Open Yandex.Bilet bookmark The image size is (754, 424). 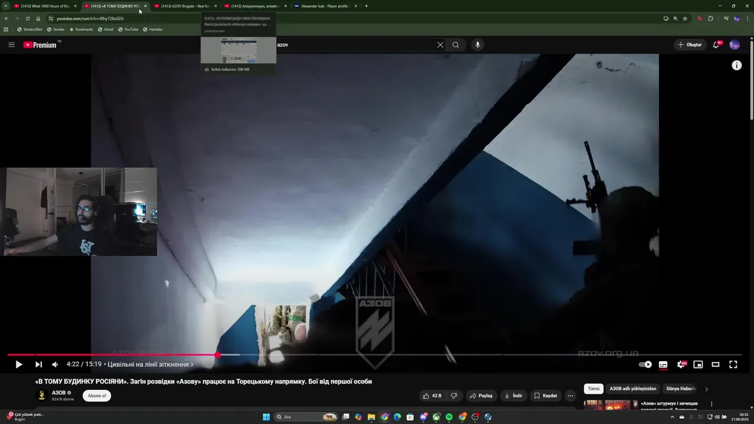pyautogui.click(x=30, y=29)
